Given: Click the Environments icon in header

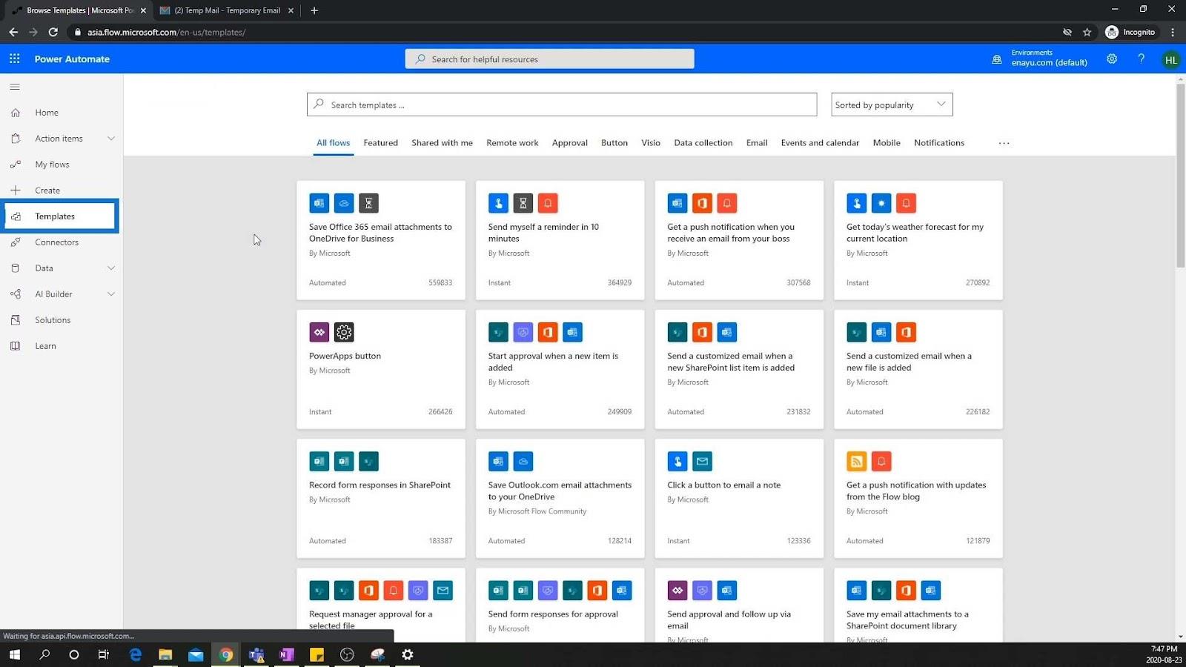Looking at the screenshot, I should coord(997,59).
